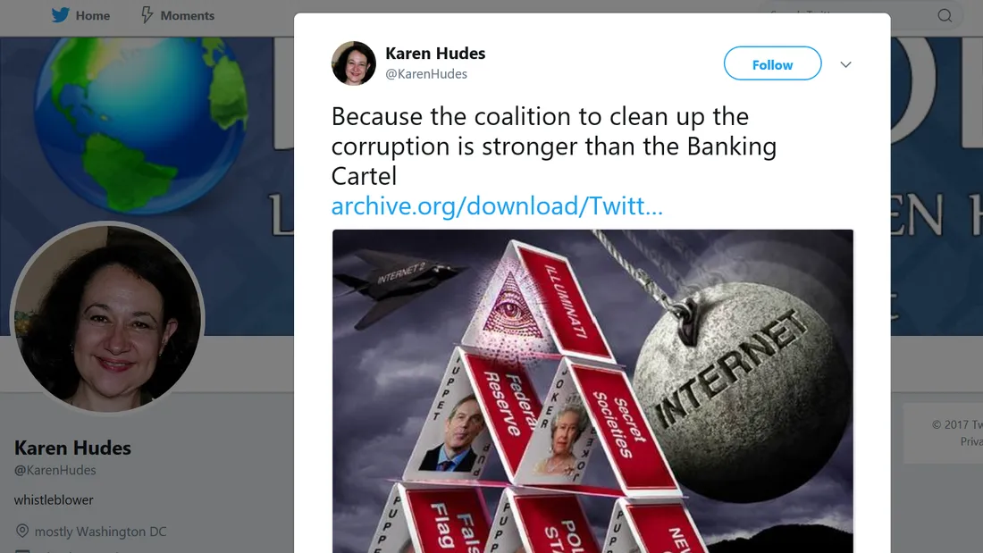This screenshot has height=553, width=983.
Task: Click @KarenHudes handle under profile name
Action: tap(55, 470)
